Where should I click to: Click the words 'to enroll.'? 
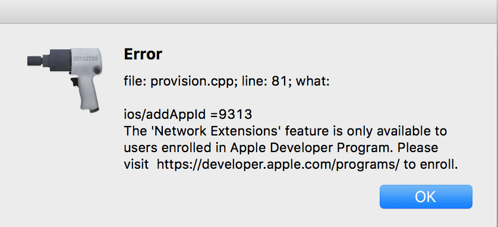[x=431, y=165]
